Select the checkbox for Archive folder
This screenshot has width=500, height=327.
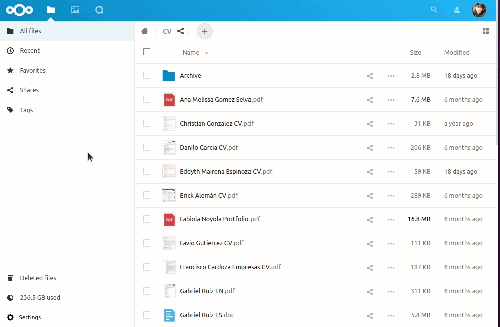(147, 75)
